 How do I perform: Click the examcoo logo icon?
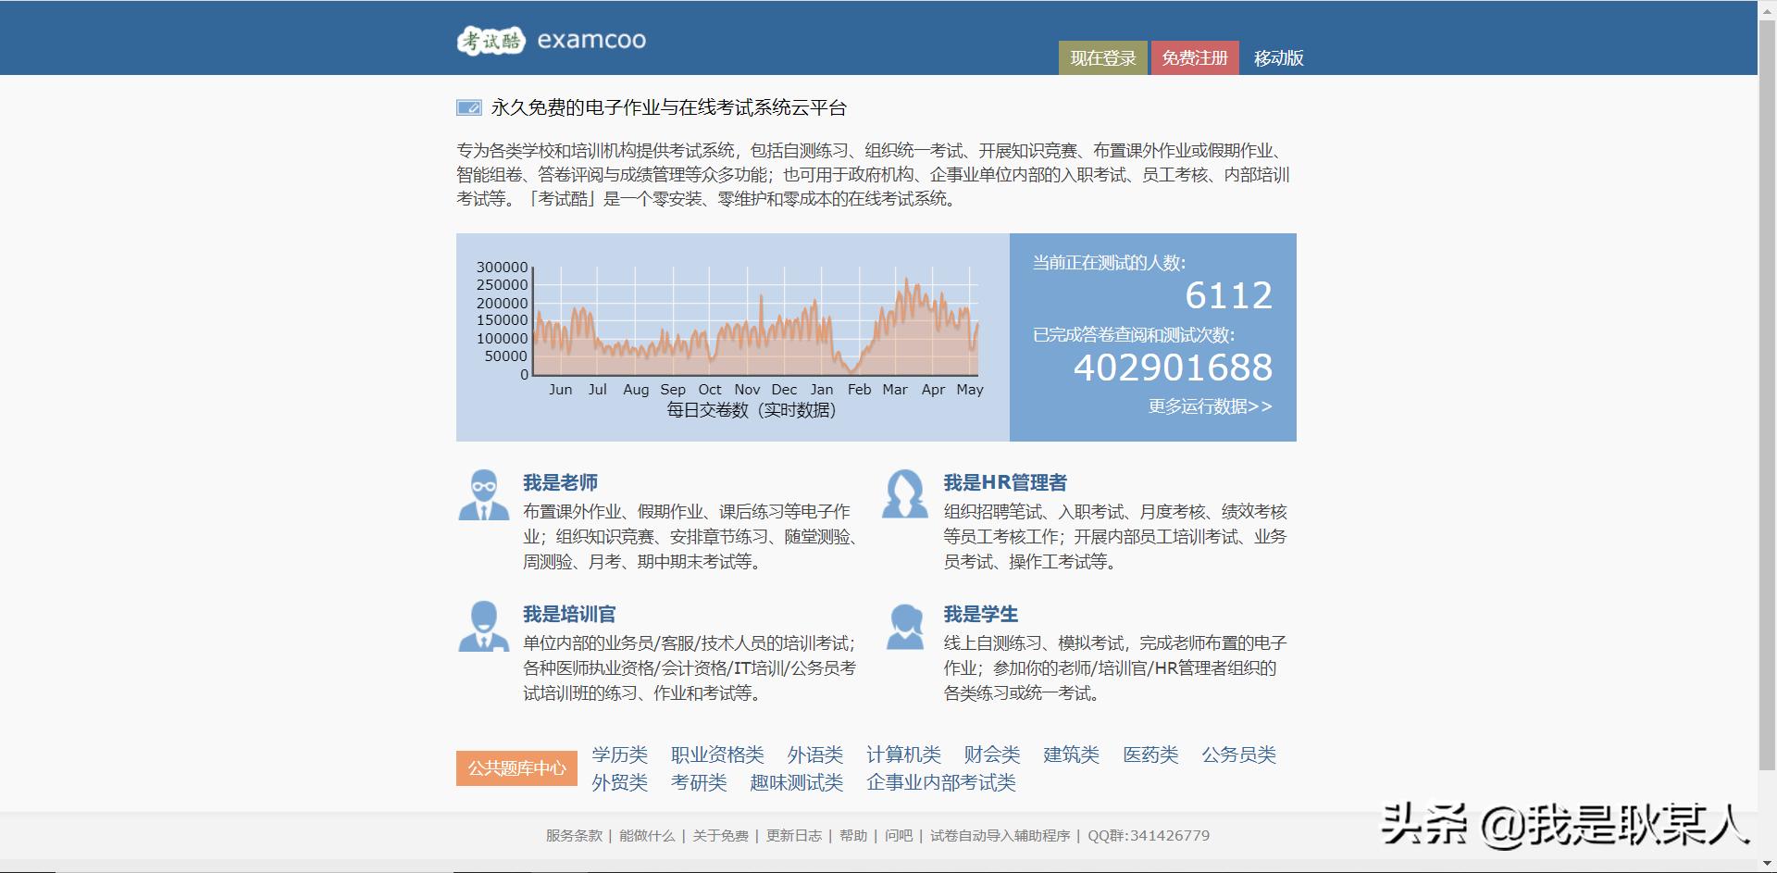491,41
